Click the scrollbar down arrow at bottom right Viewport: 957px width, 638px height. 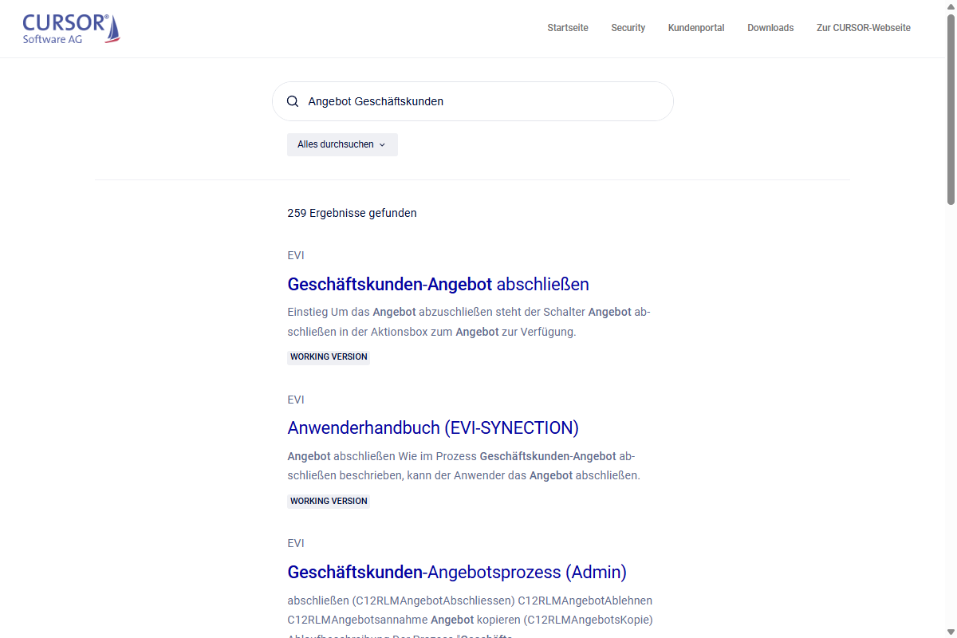951,632
